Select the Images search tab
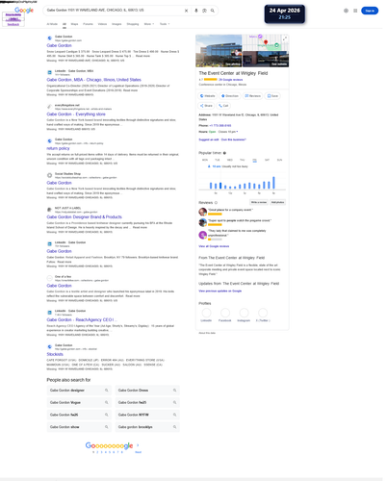This screenshot has height=481, width=387. 116,24
